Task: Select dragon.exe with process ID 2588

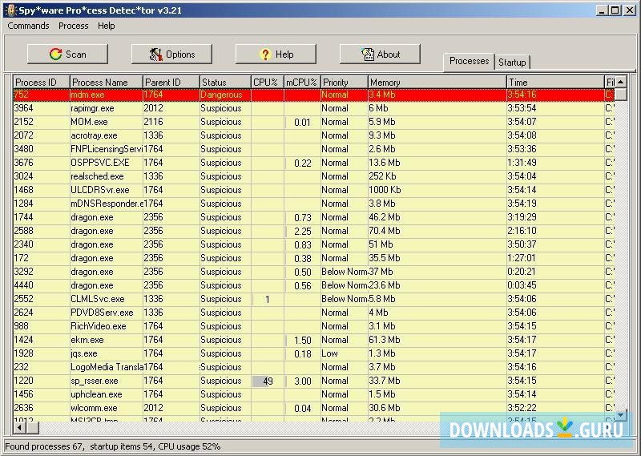Action: click(314, 231)
